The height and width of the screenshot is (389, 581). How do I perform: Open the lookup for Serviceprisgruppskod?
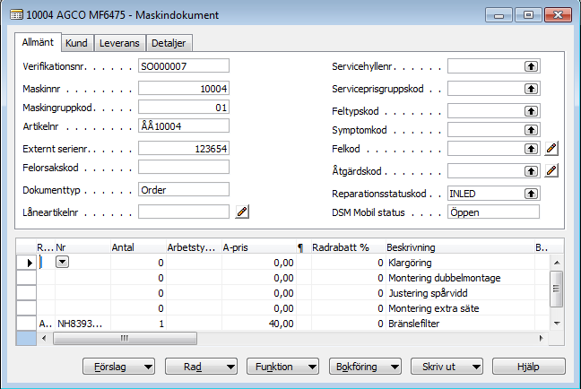pyautogui.click(x=531, y=89)
